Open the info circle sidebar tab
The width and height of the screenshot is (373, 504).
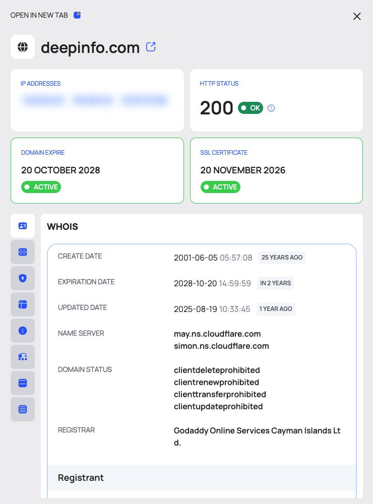point(23,331)
